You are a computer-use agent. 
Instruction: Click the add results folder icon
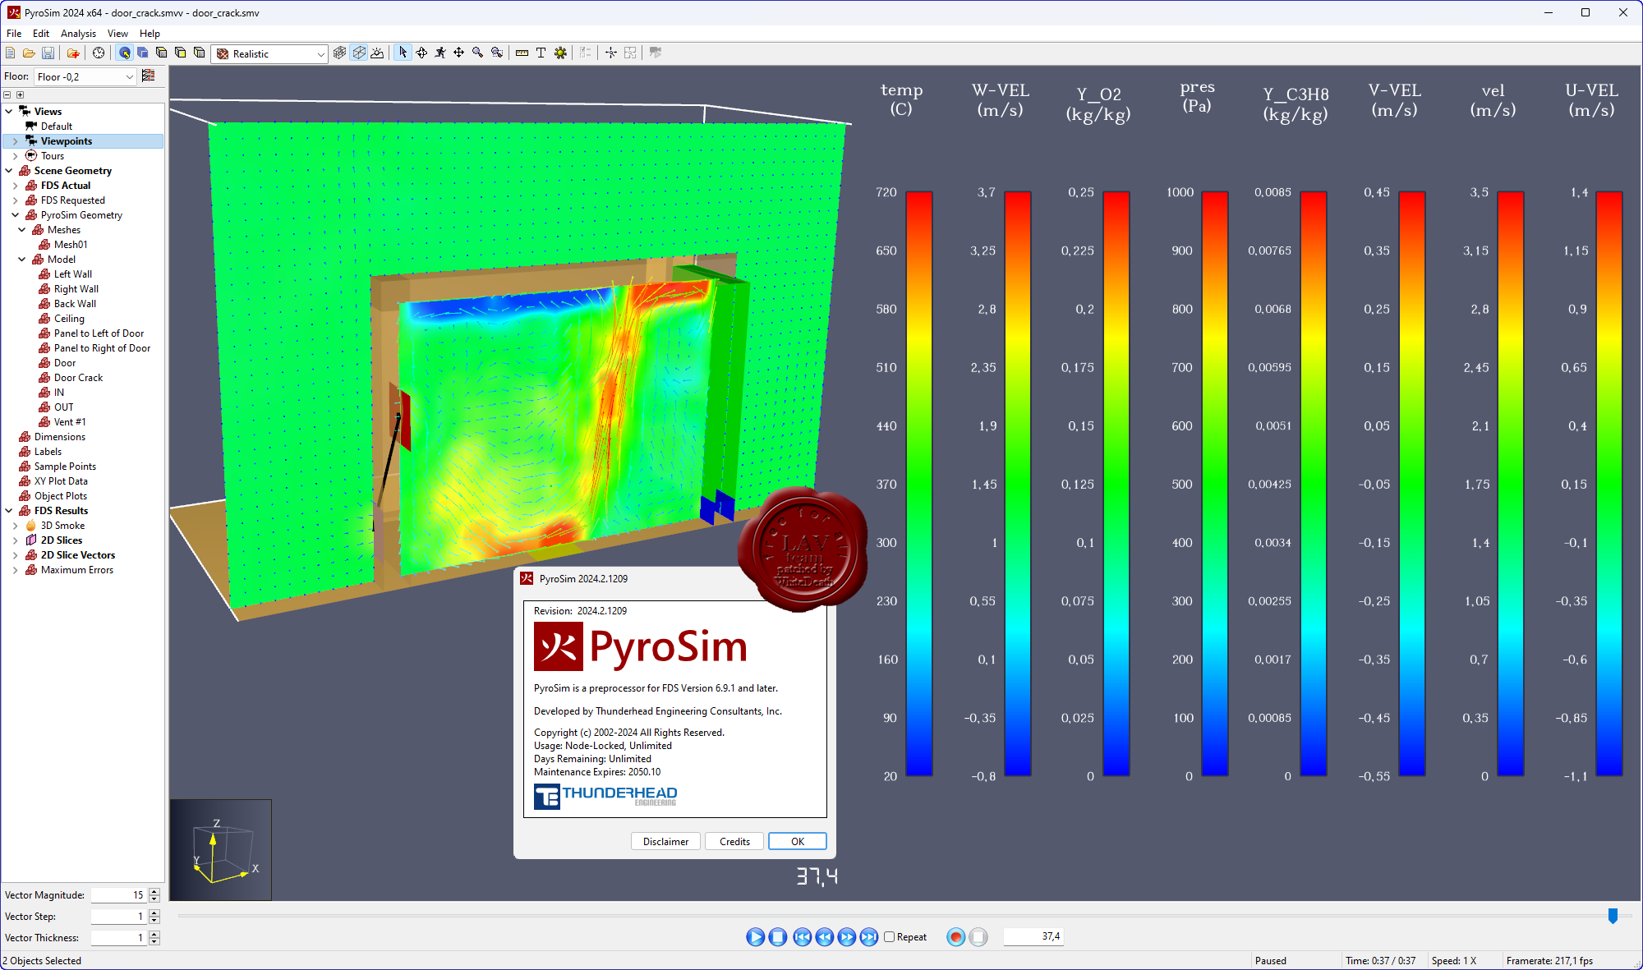73,53
